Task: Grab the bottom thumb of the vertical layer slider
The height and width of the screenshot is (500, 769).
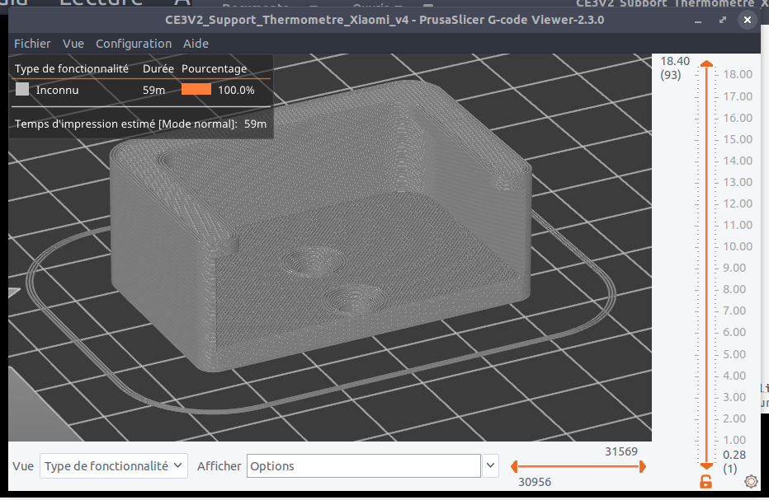Action: [x=707, y=465]
